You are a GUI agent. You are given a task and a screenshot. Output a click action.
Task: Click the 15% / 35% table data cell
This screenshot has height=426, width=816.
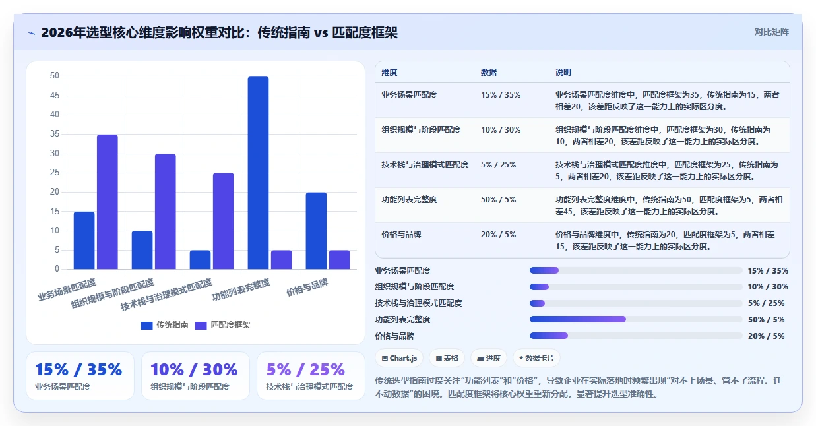point(501,95)
